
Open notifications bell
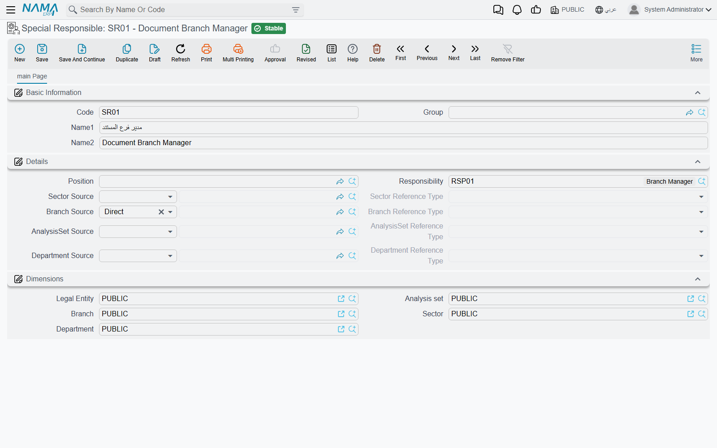[517, 10]
